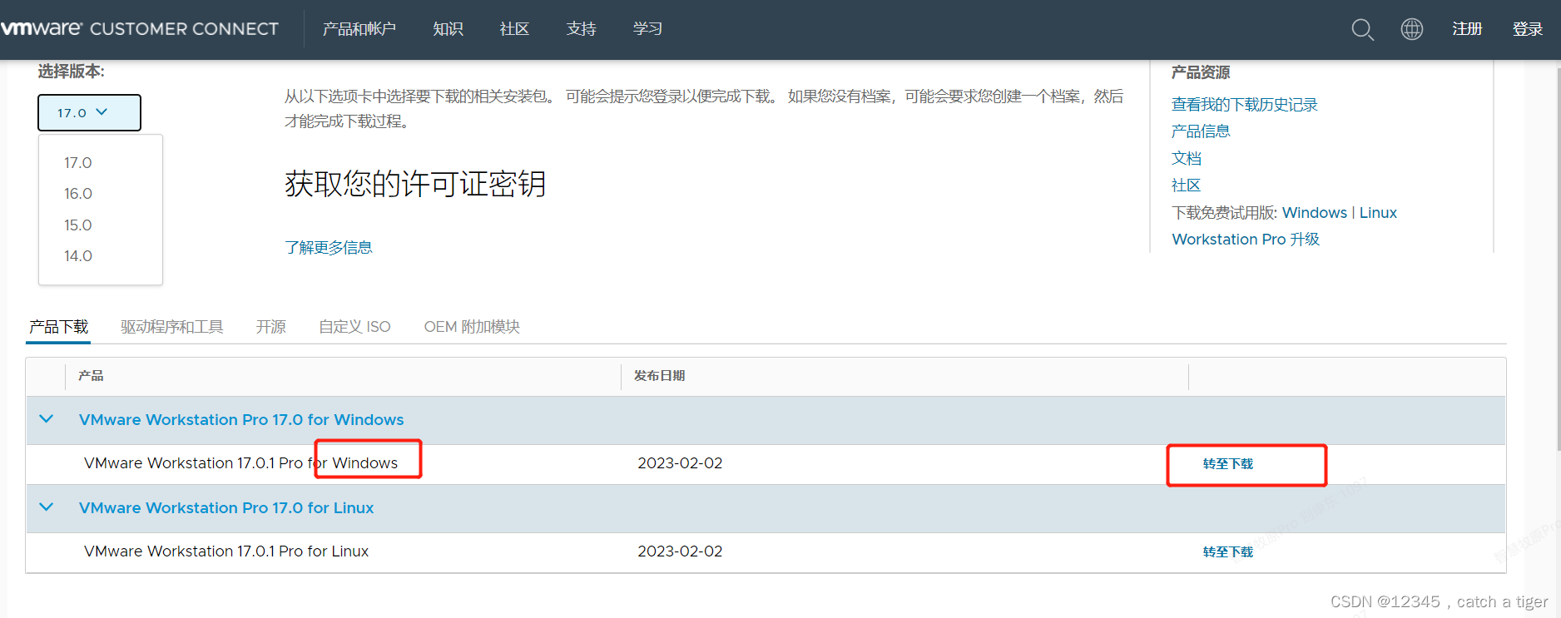This screenshot has width=1561, height=618.
Task: Open the Linux free trial link
Action: point(1378,213)
